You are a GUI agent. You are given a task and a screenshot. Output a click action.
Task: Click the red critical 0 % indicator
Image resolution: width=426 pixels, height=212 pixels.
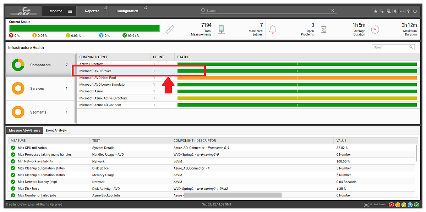[15, 35]
